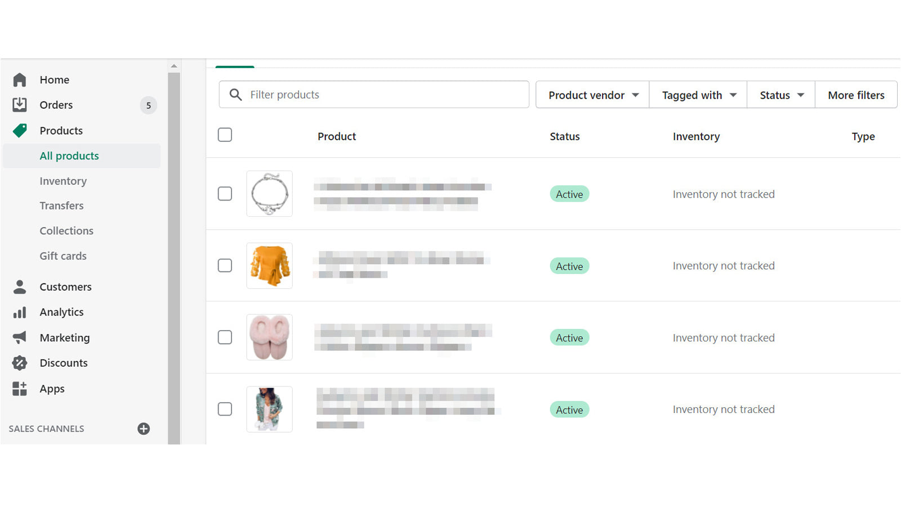Click the Apps grid icon
Viewport: 901px width, 507px height.
pos(20,389)
